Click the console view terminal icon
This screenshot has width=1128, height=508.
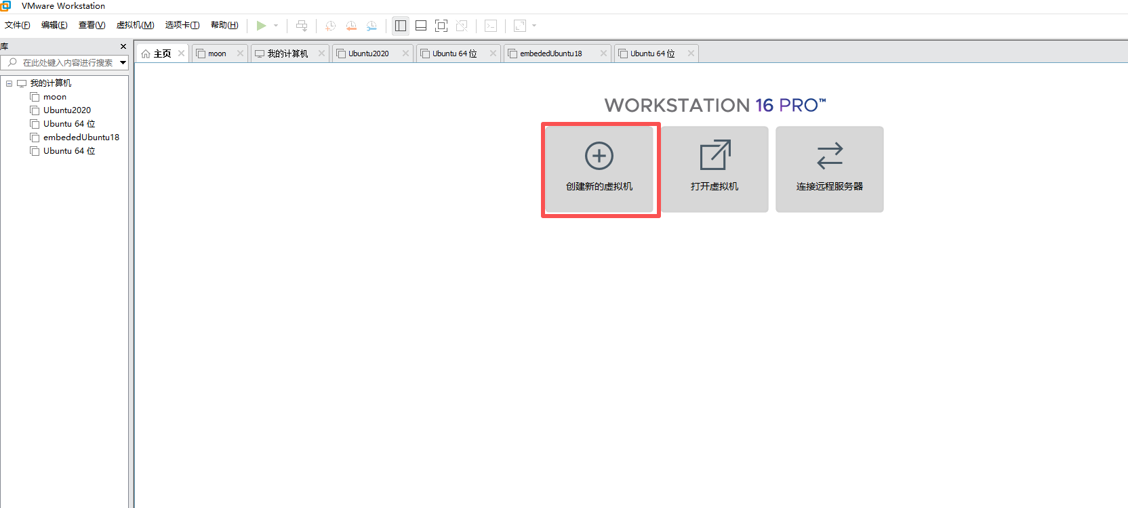(x=491, y=26)
